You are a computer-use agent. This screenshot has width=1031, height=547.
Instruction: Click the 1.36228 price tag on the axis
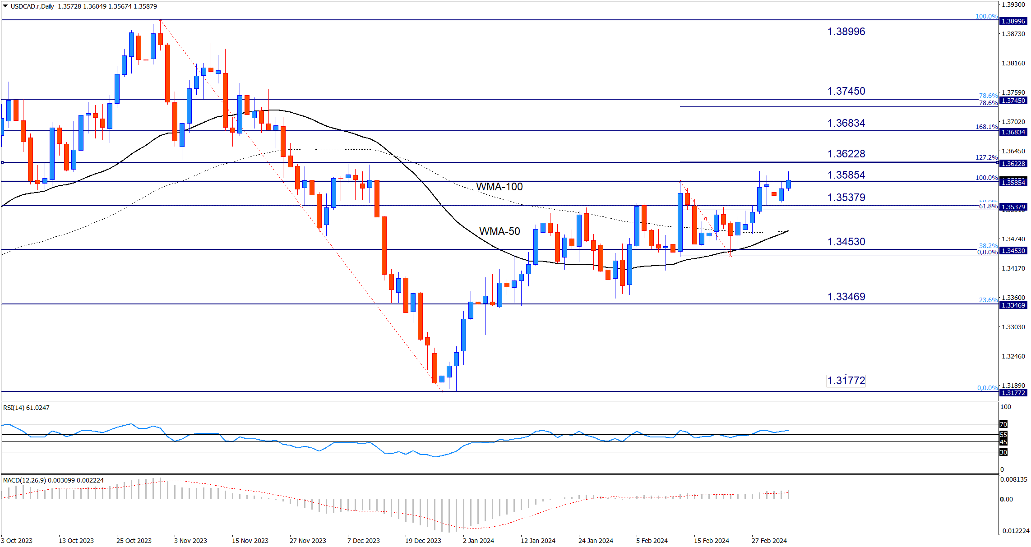click(x=1013, y=164)
